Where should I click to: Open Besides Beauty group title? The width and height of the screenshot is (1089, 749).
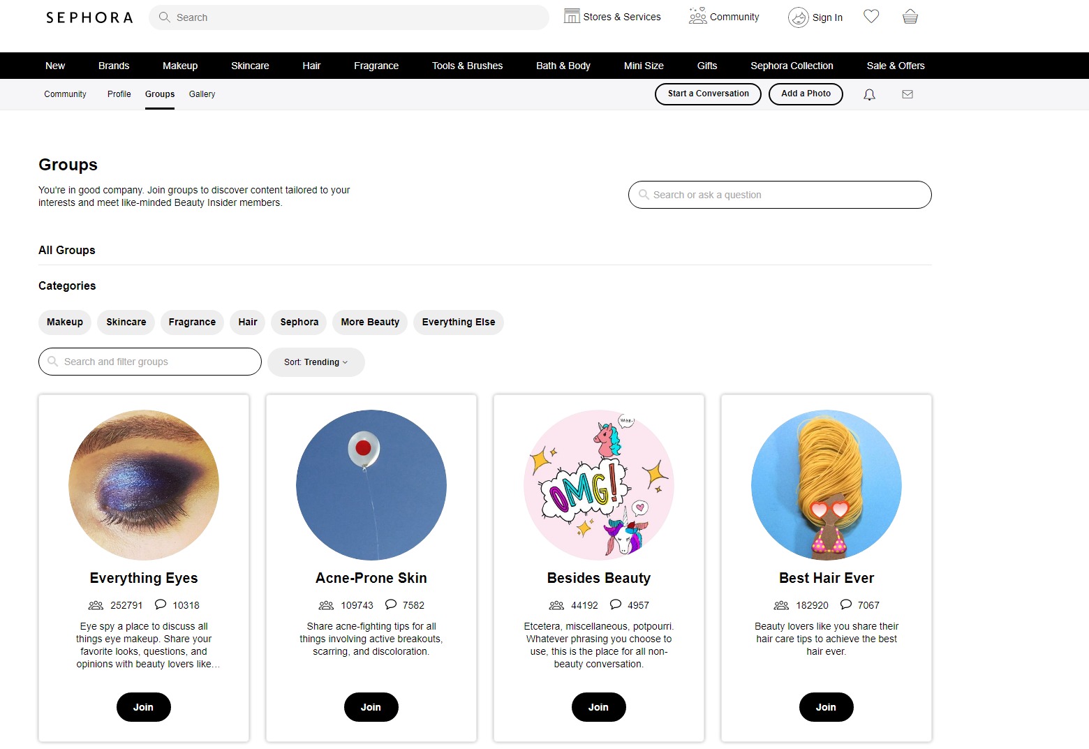599,578
